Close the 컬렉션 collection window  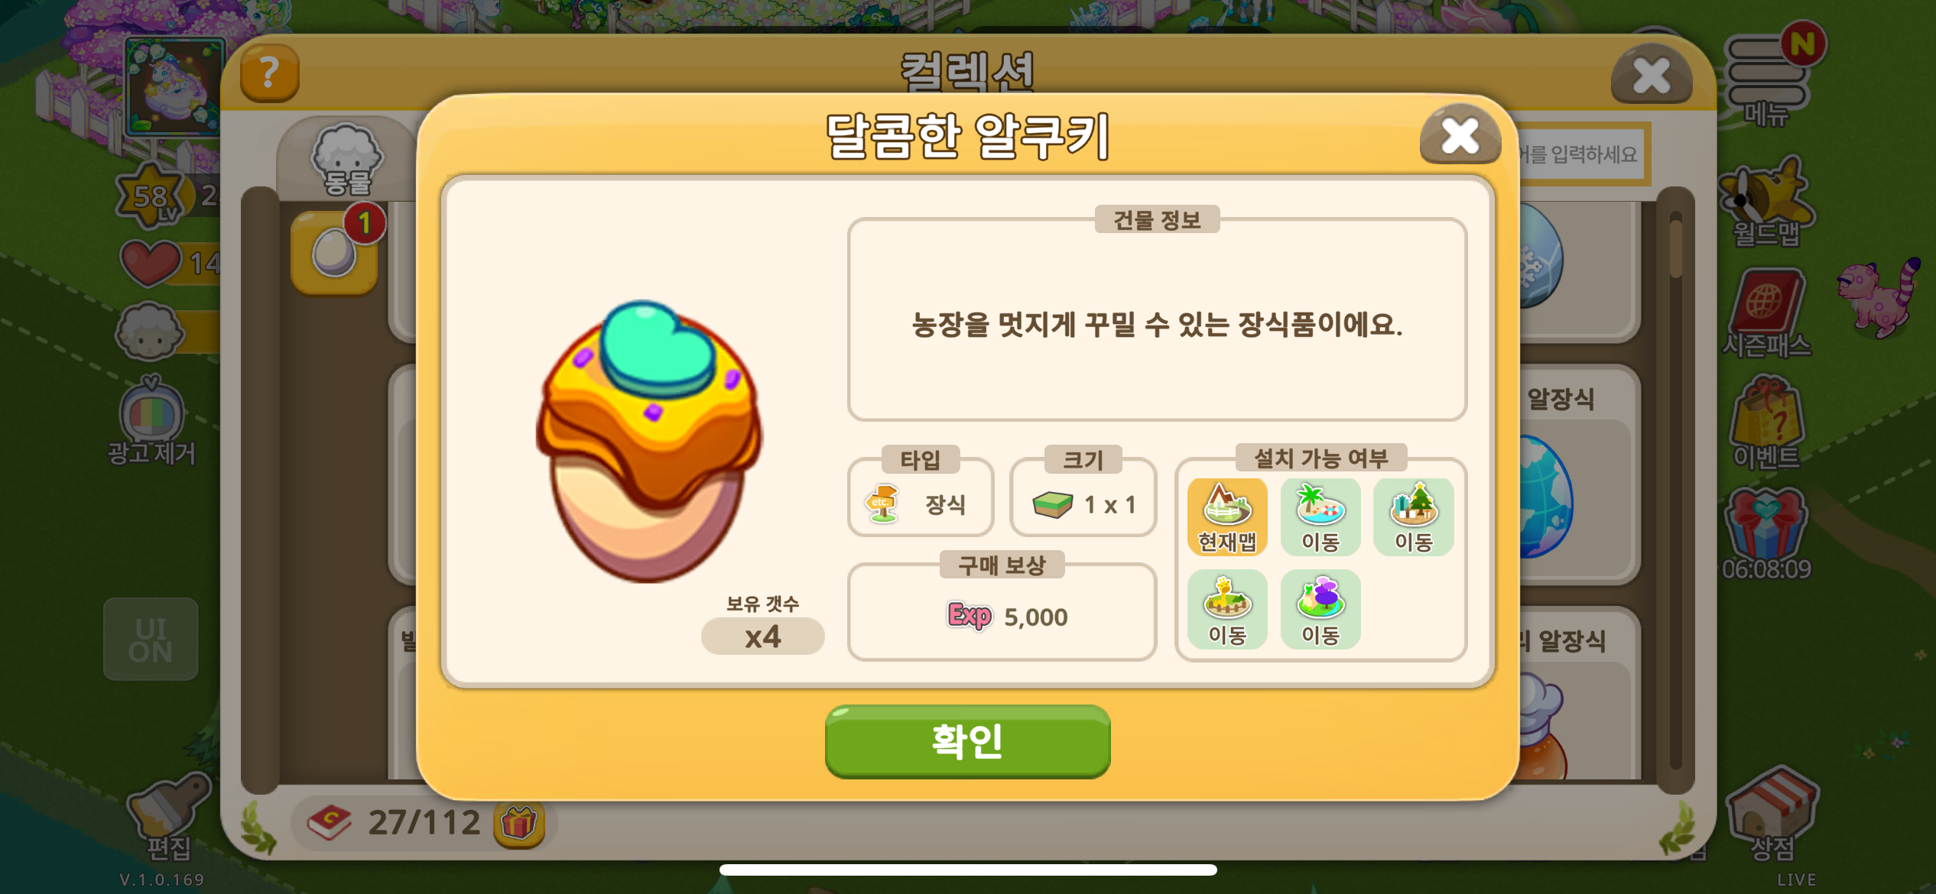tap(1652, 75)
